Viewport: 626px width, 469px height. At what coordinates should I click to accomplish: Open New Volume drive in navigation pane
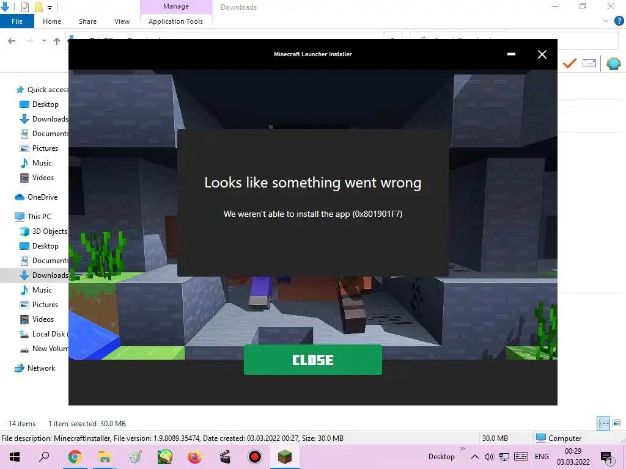click(44, 349)
